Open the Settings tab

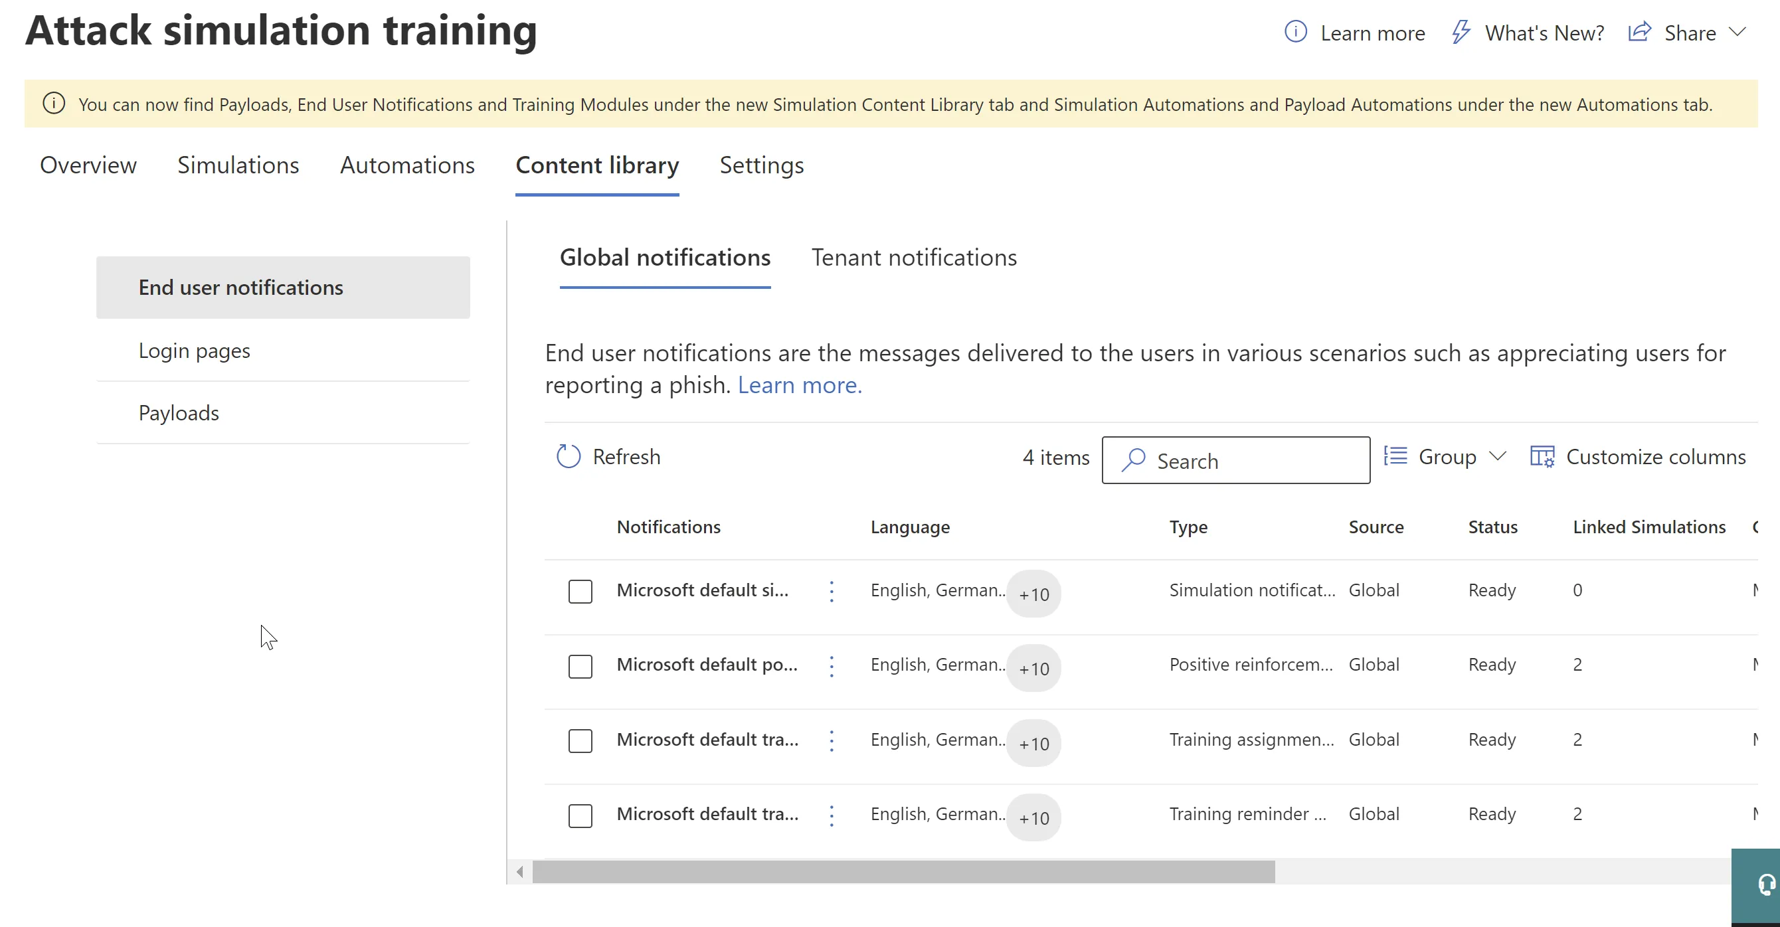[x=762, y=166]
